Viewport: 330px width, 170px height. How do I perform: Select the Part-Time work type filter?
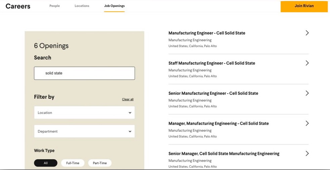[x=100, y=163]
